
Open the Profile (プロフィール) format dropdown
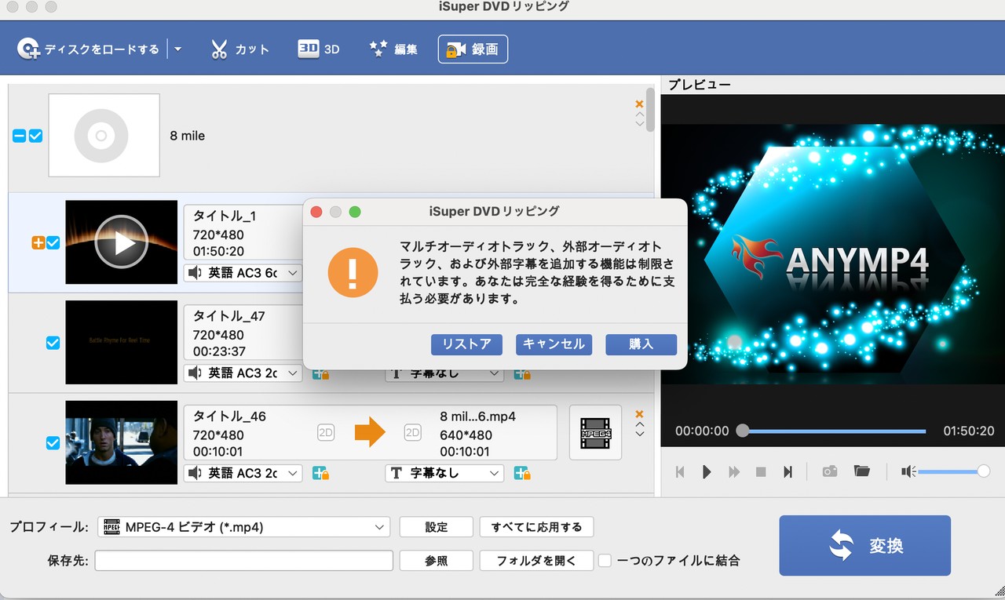click(244, 527)
